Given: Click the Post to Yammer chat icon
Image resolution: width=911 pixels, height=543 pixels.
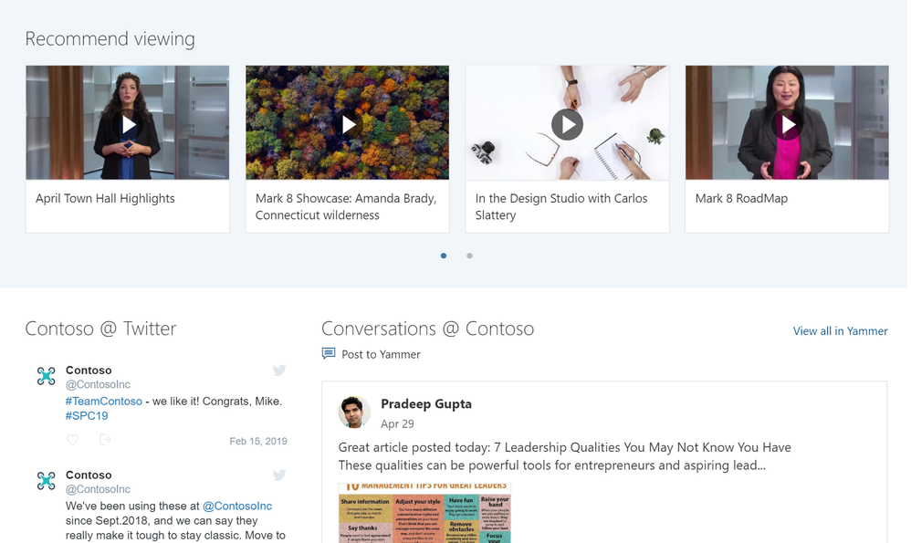Looking at the screenshot, I should pyautogui.click(x=329, y=354).
